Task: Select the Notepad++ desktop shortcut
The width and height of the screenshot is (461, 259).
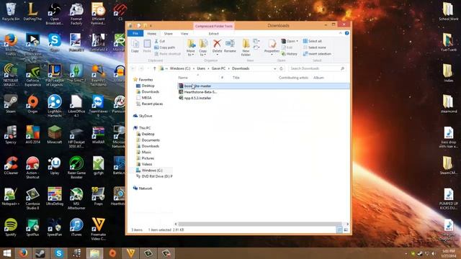Action: 11,196
